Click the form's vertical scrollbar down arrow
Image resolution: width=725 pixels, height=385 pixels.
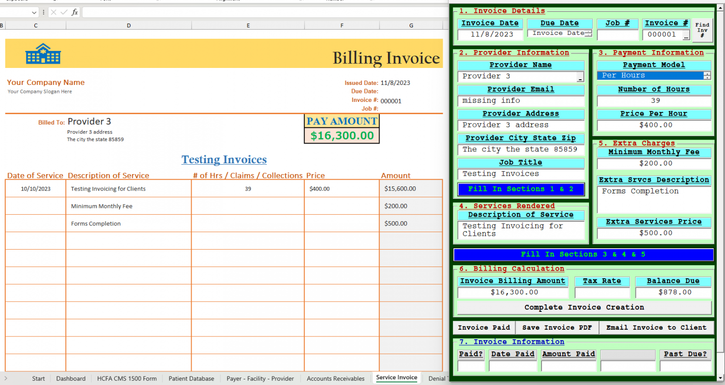coord(720,377)
